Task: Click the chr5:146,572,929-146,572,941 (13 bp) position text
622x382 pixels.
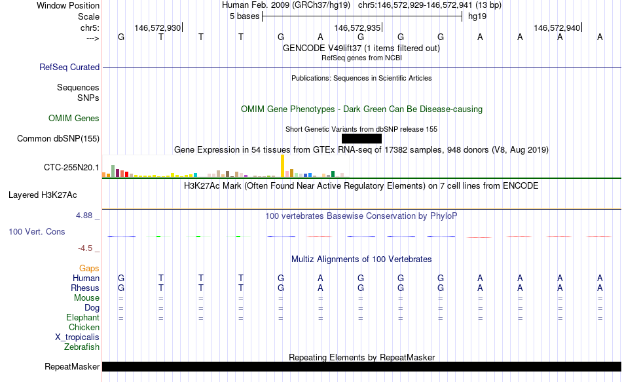Action: click(x=430, y=5)
